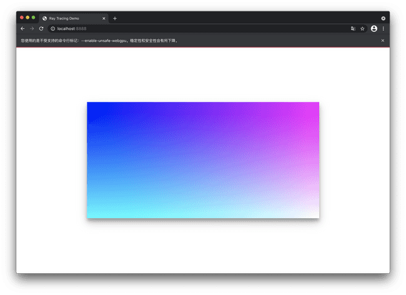
Task: Open a new tab with plus button
Action: point(115,18)
